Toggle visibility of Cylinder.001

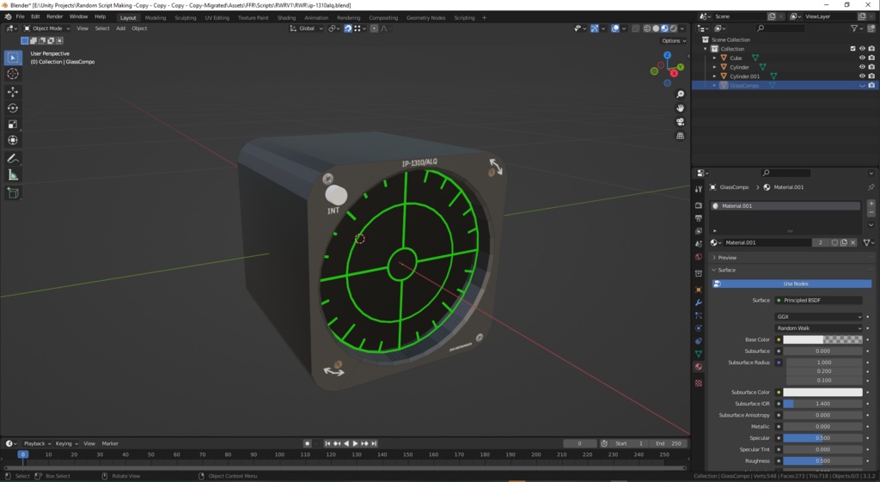coord(862,76)
